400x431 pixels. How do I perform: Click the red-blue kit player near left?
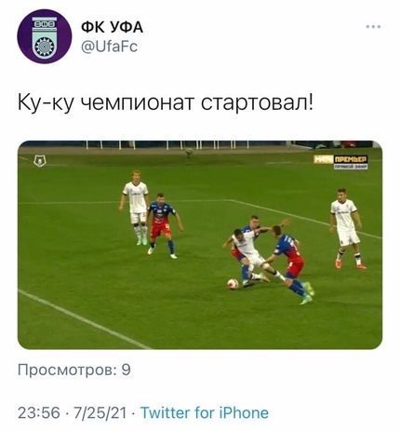pyautogui.click(x=164, y=225)
